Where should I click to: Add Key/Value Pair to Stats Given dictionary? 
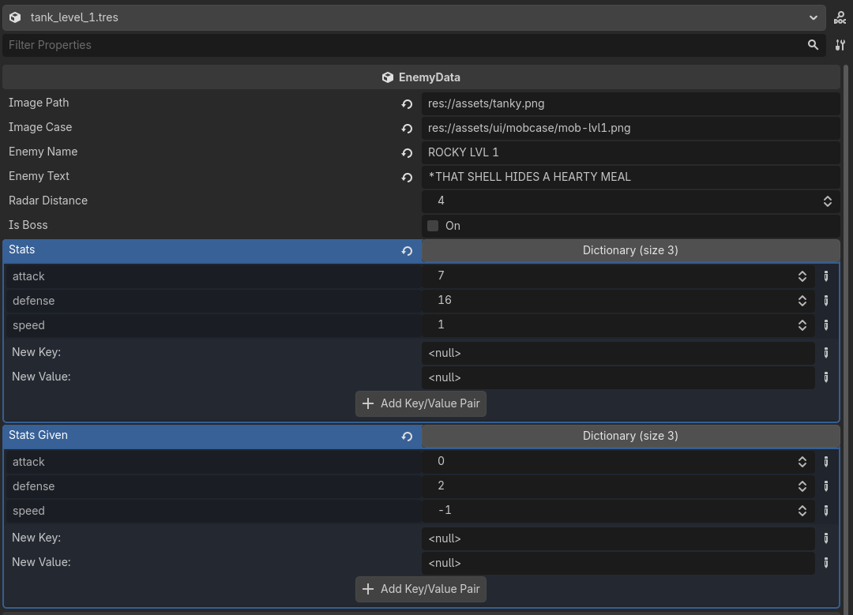click(x=421, y=590)
